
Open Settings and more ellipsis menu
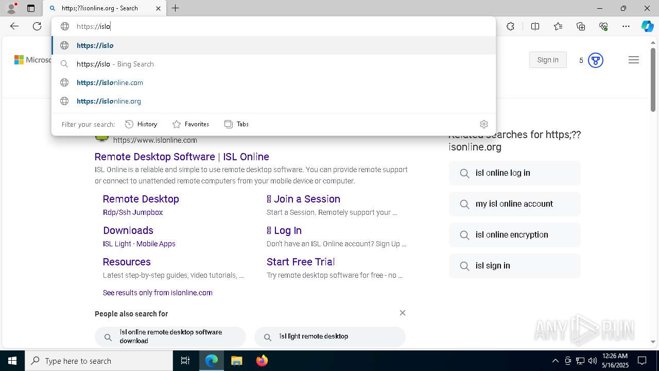click(x=626, y=26)
